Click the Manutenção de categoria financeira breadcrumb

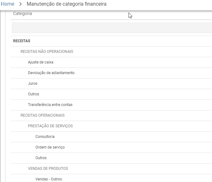[x=67, y=4]
